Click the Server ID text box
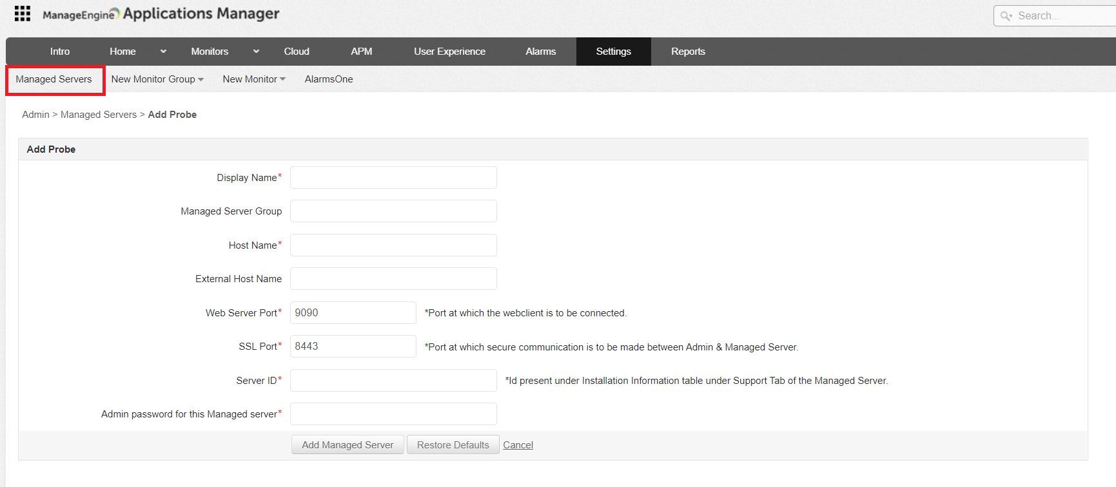This screenshot has height=487, width=1116. point(393,381)
